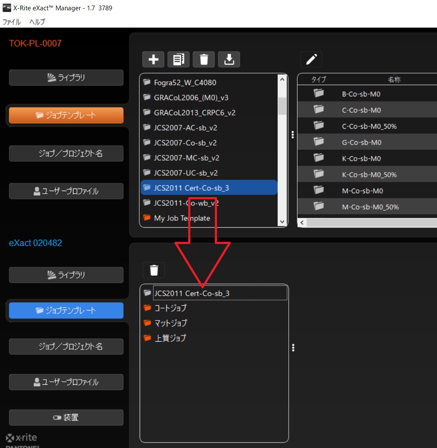
Task: Click the 装置 device button
Action: tap(66, 417)
